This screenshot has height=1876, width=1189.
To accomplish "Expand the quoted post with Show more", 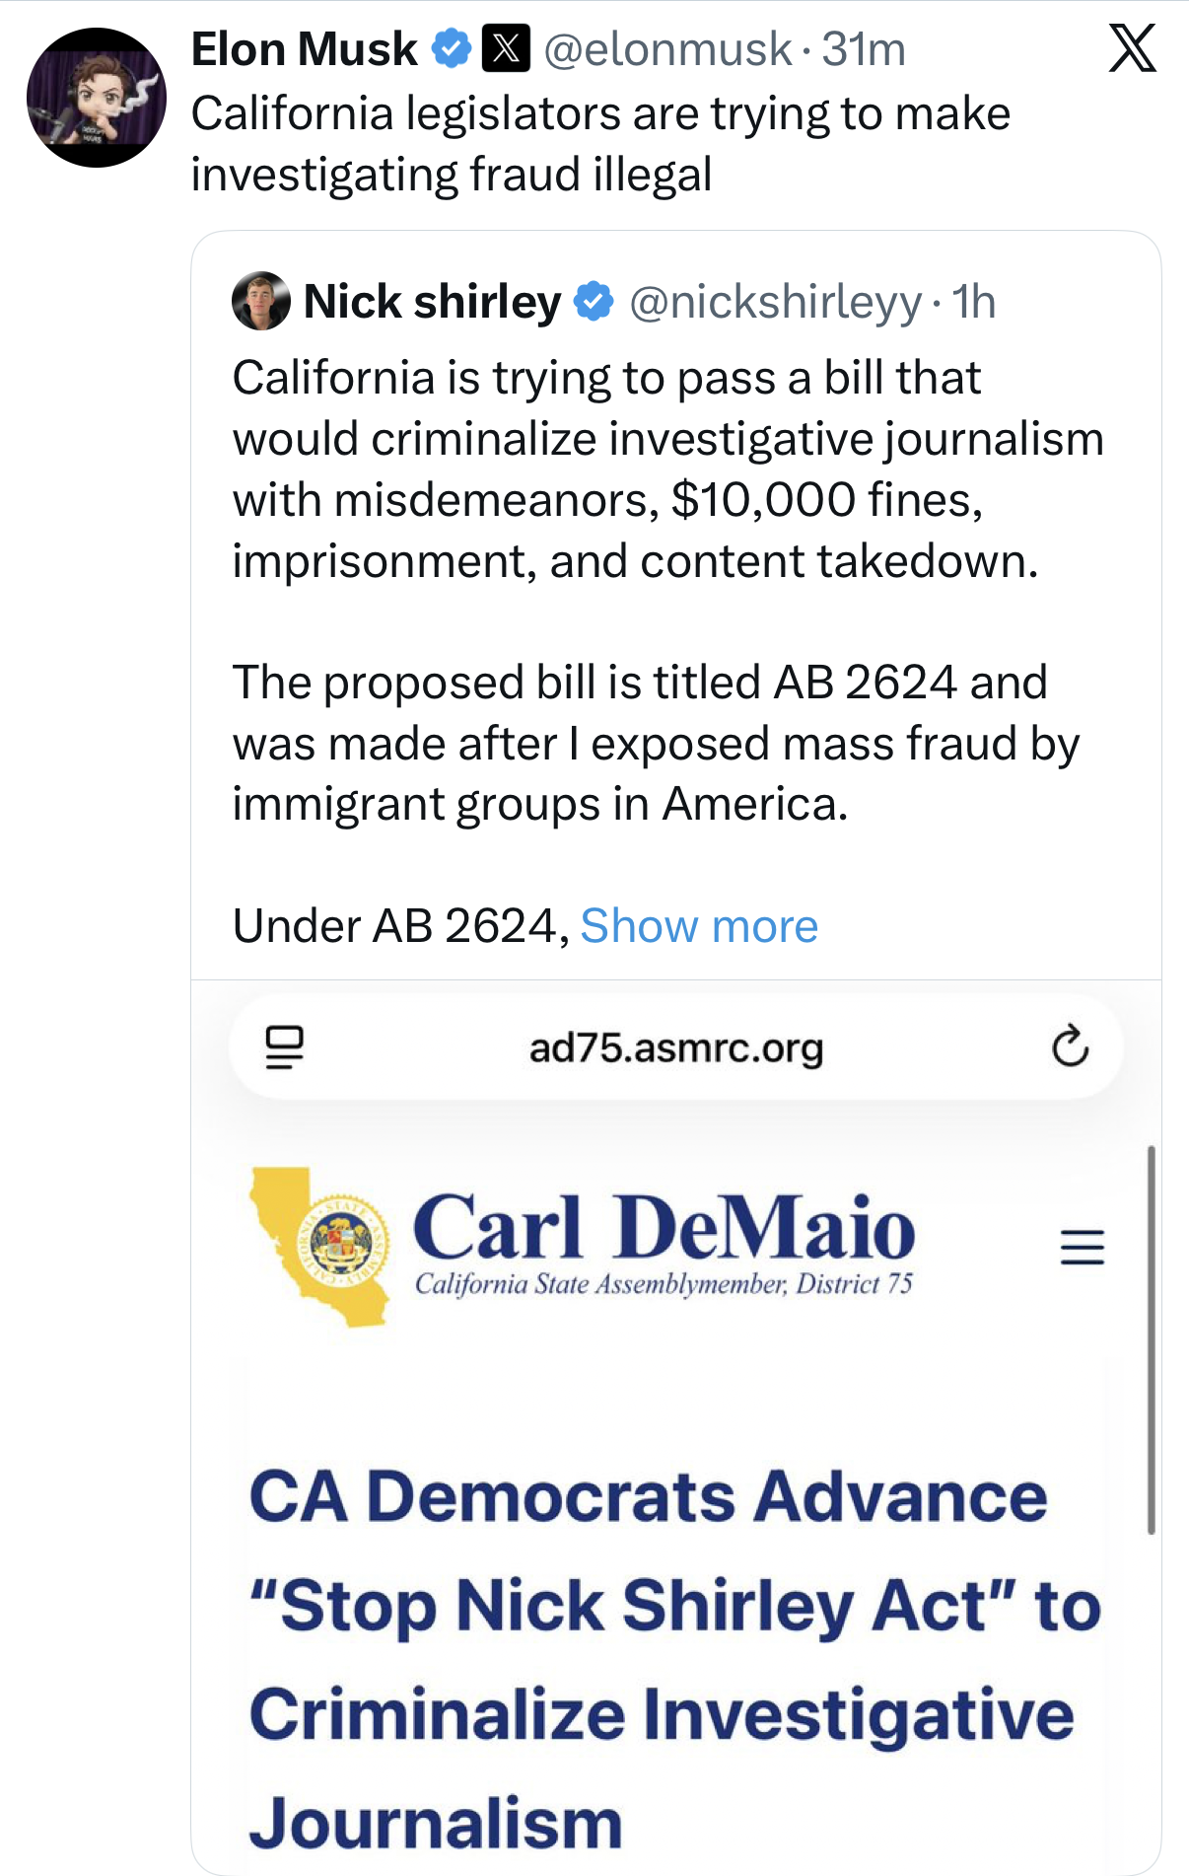I will pyautogui.click(x=699, y=926).
